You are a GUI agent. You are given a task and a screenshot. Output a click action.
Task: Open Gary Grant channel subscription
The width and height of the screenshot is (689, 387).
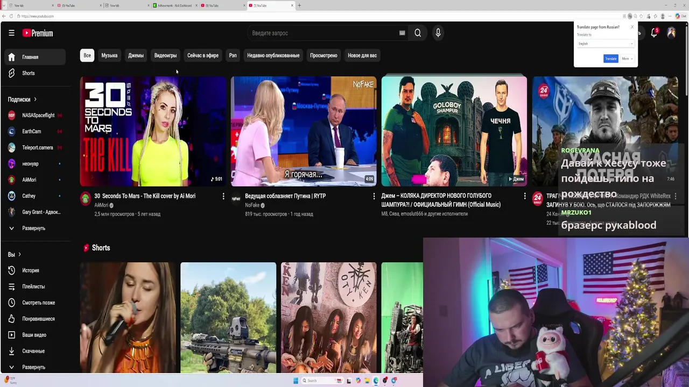click(x=34, y=212)
